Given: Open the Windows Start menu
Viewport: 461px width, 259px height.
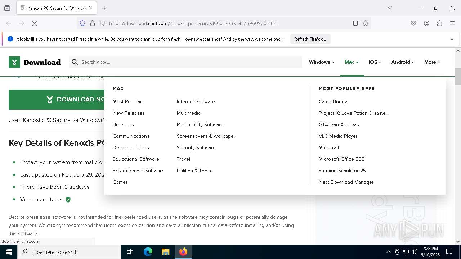Looking at the screenshot, I should [x=9, y=252].
